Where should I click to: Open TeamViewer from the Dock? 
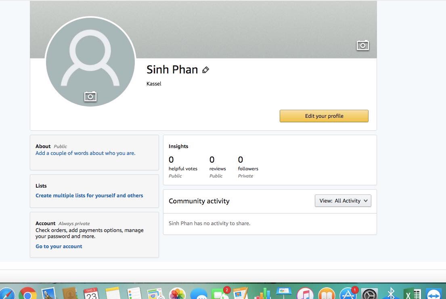[434, 294]
